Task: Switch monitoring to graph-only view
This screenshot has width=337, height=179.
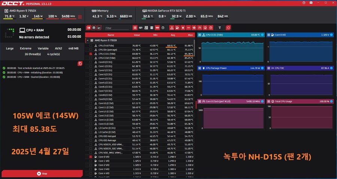Action: click(99, 28)
